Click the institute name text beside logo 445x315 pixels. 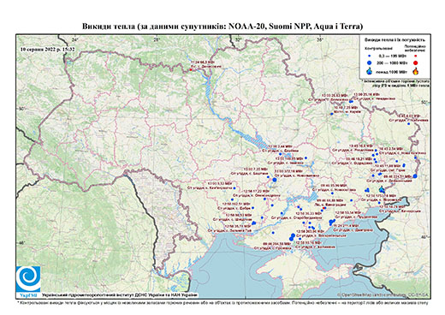(120, 295)
